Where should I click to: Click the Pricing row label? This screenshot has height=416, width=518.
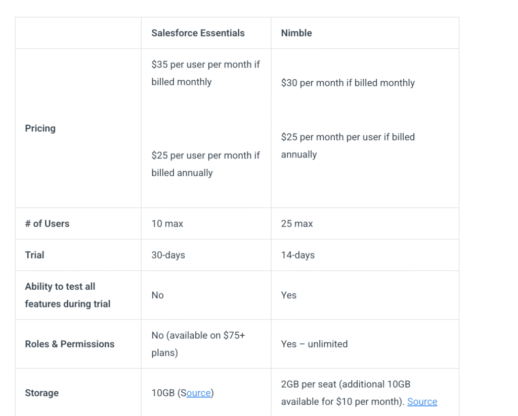point(40,128)
